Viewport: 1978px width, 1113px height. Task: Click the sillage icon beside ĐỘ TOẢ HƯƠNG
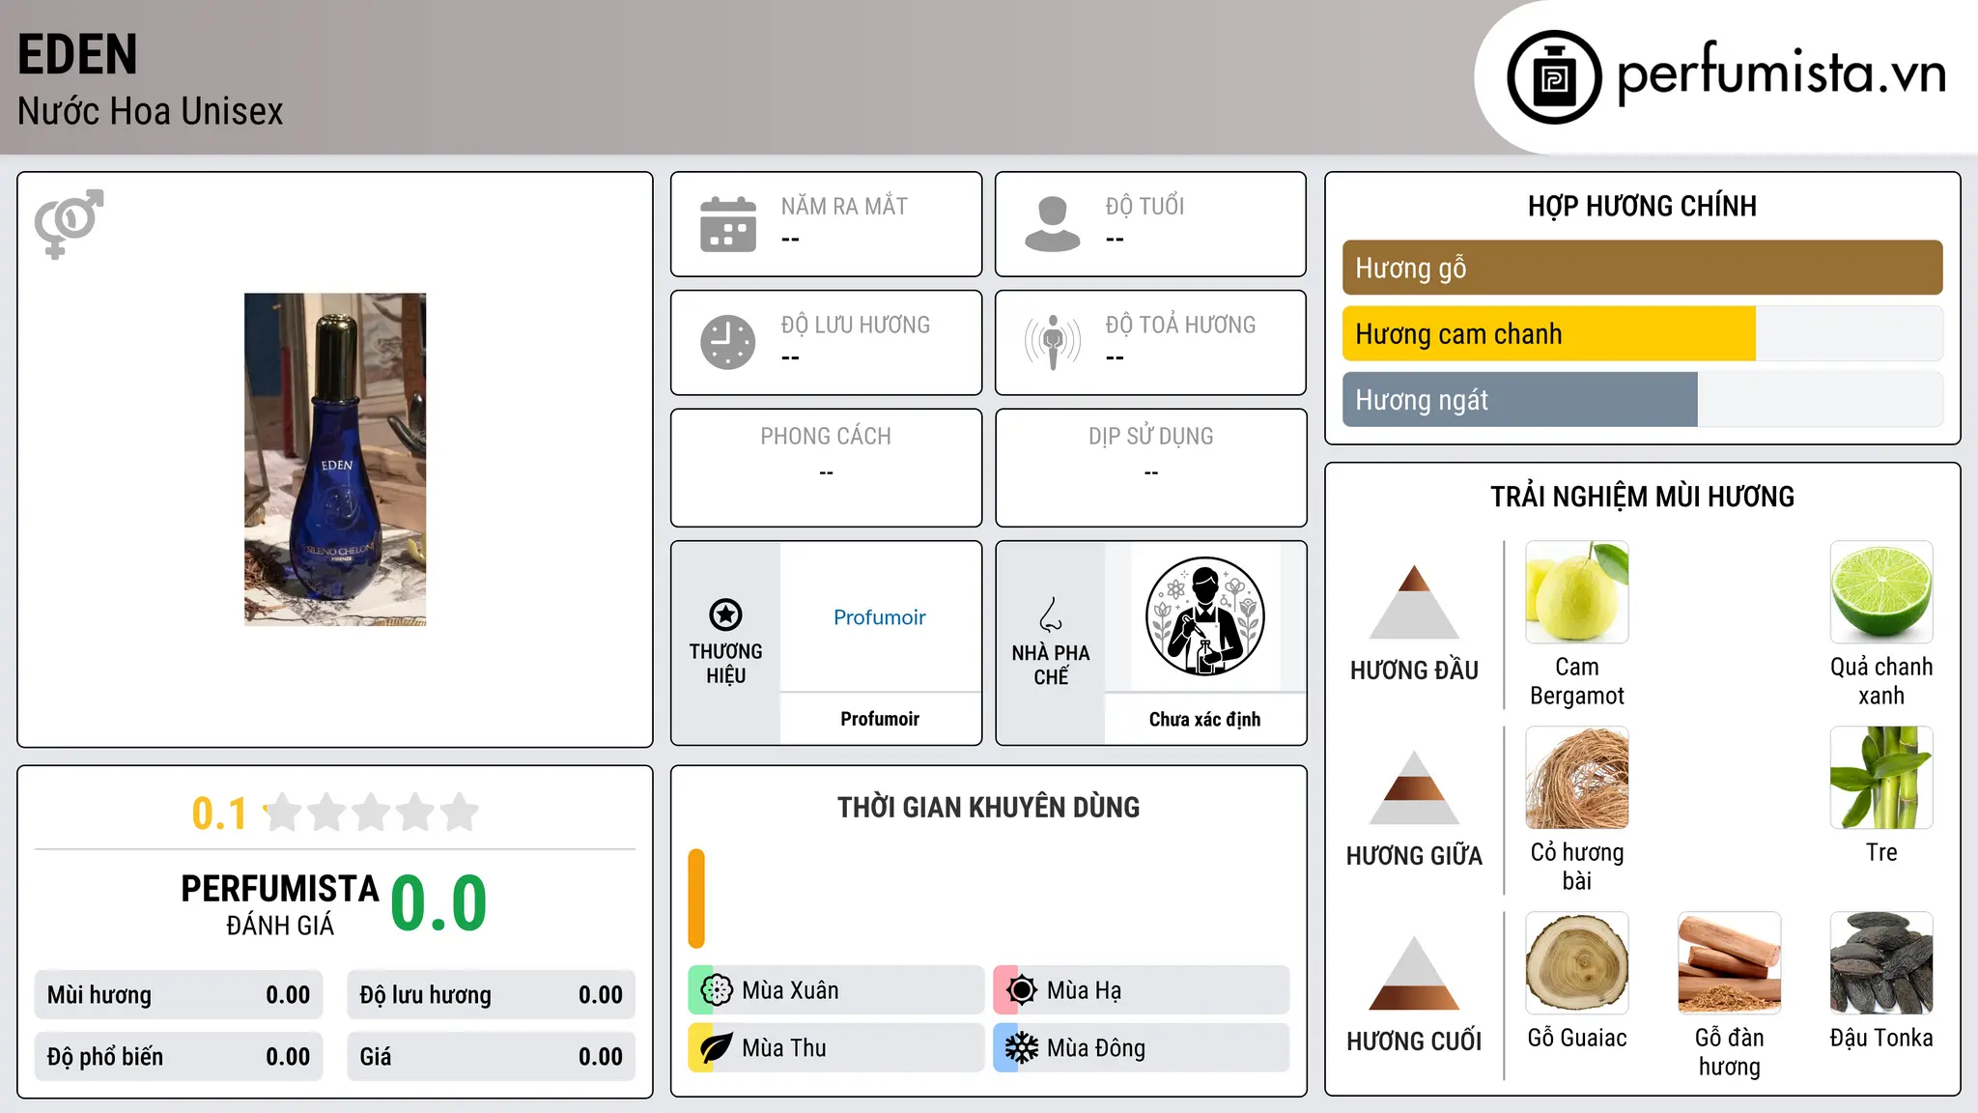point(1053,342)
